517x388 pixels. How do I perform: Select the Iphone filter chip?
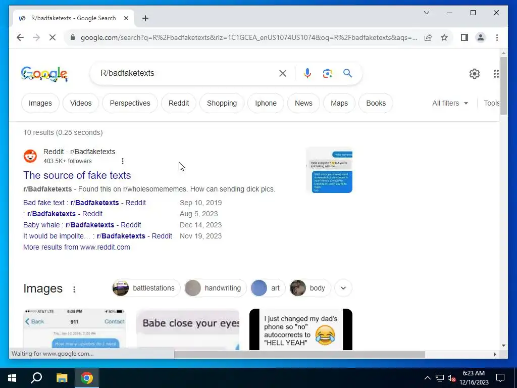[266, 103]
